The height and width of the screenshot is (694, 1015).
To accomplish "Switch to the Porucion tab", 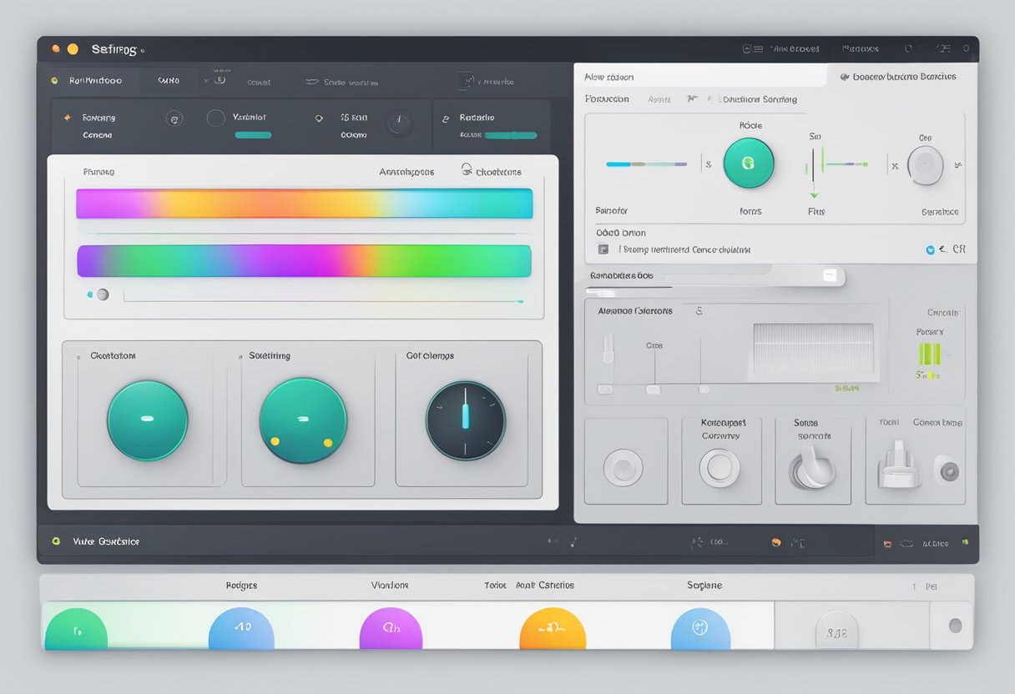I will pyautogui.click(x=608, y=98).
